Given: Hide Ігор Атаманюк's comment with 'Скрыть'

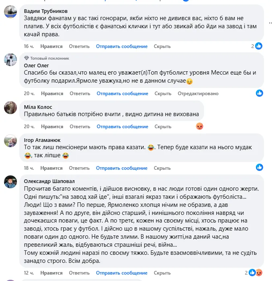Looking at the screenshot, I should (163, 168).
